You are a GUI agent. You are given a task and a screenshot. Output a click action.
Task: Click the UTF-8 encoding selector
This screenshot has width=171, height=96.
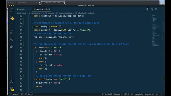[x=126, y=94]
